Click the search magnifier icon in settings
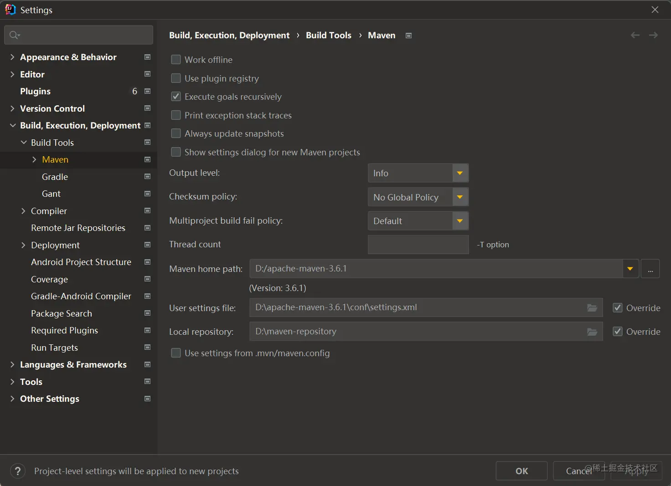The image size is (671, 486). [14, 35]
